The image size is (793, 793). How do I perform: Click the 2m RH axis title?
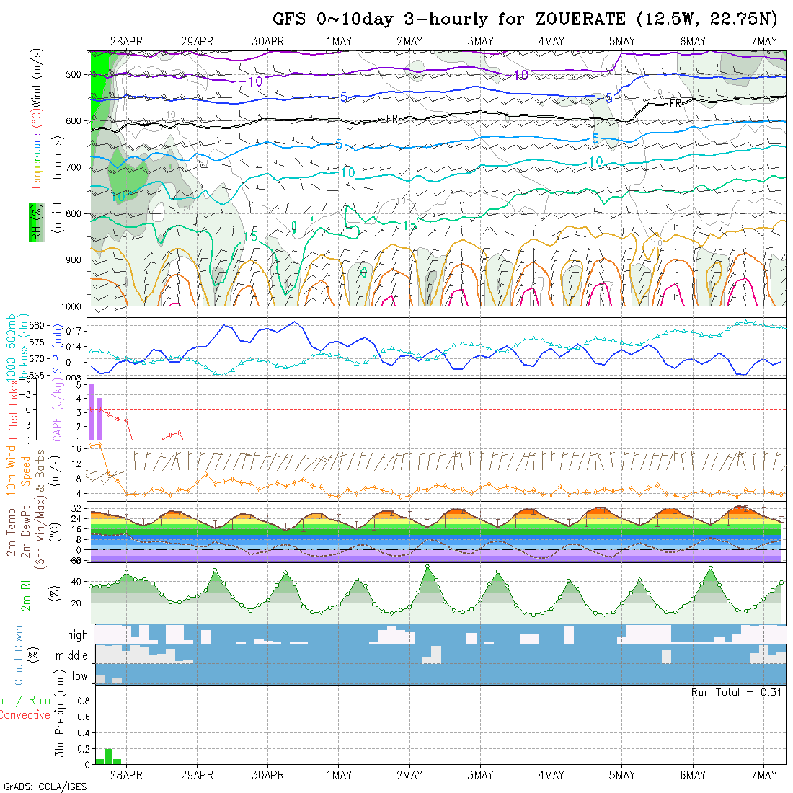pos(25,593)
